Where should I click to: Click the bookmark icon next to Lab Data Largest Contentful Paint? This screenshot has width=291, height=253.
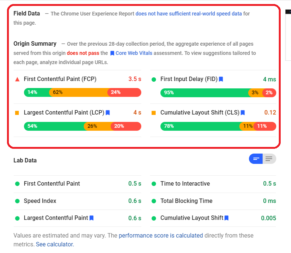tap(91, 218)
